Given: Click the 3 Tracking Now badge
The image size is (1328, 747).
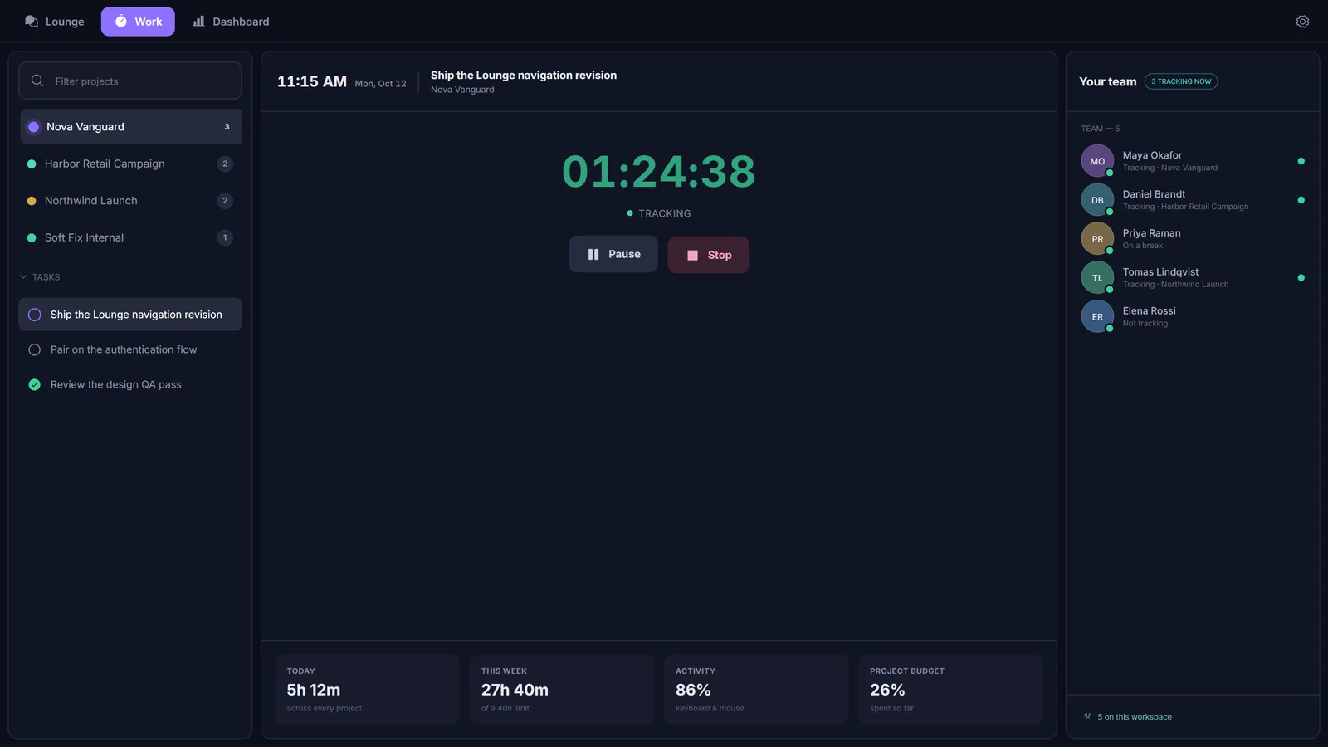Looking at the screenshot, I should click(x=1181, y=81).
